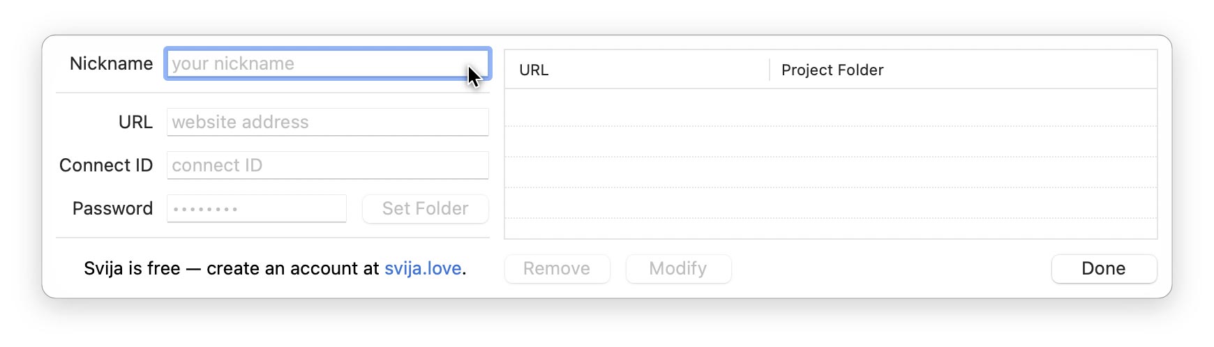
Task: Click the Remove button
Action: click(557, 268)
